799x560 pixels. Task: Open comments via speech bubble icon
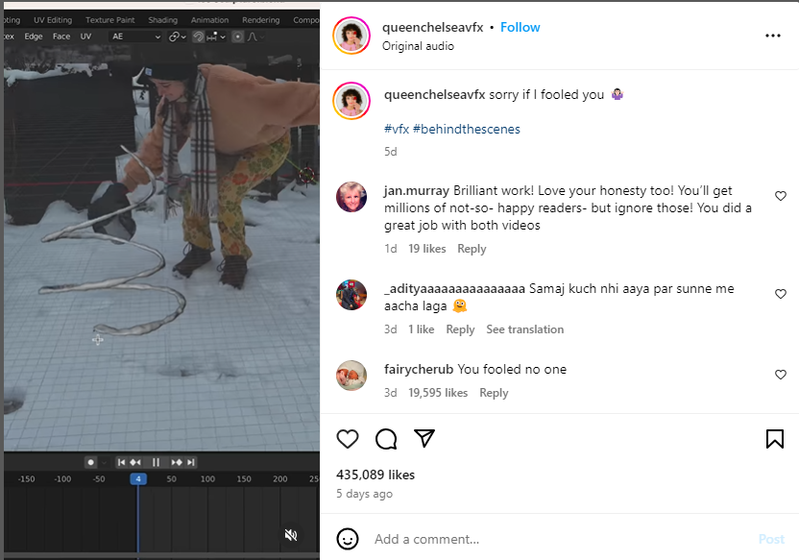click(x=386, y=439)
